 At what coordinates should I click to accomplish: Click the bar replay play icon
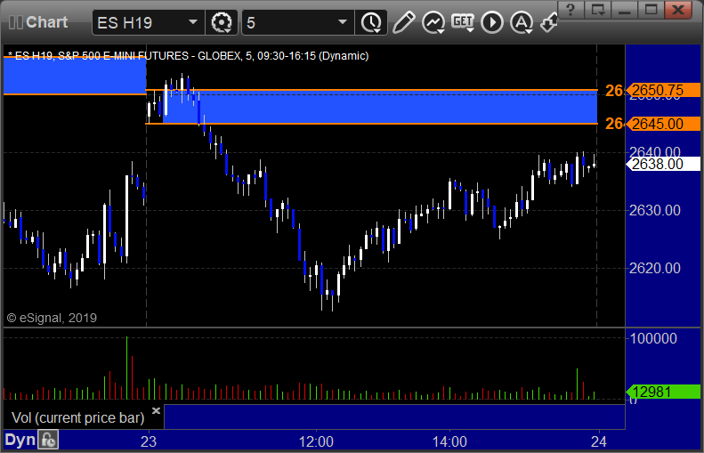click(492, 22)
